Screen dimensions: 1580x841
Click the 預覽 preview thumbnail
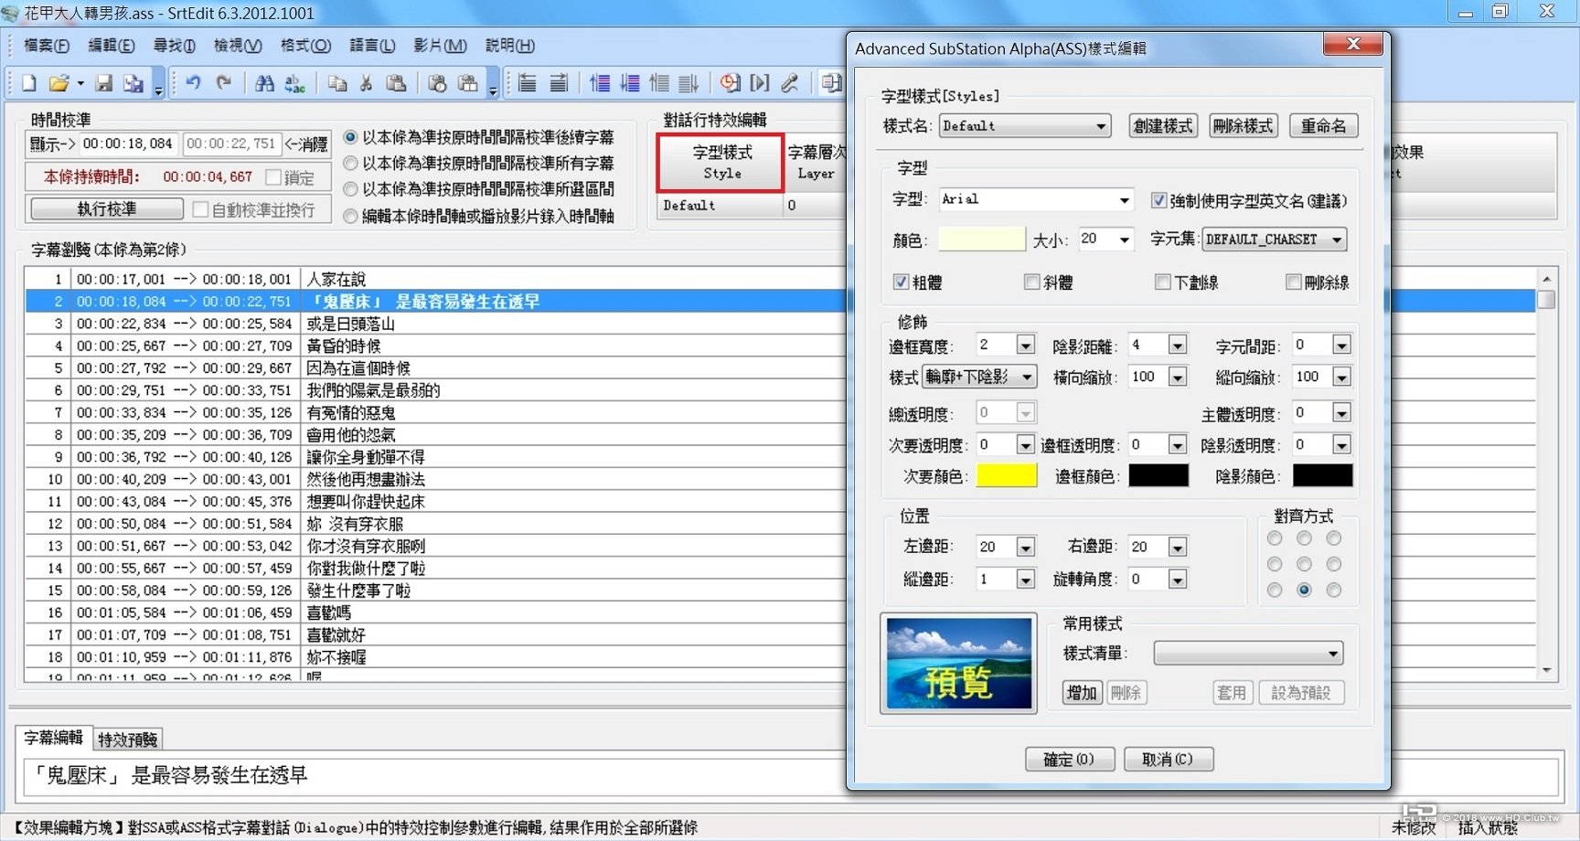tap(958, 663)
